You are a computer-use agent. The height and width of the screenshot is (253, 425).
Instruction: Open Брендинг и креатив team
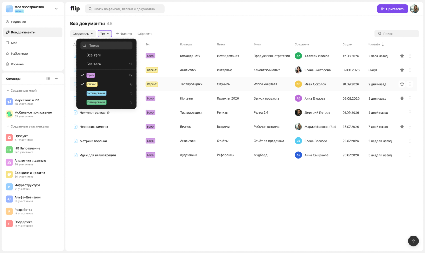[33, 175]
